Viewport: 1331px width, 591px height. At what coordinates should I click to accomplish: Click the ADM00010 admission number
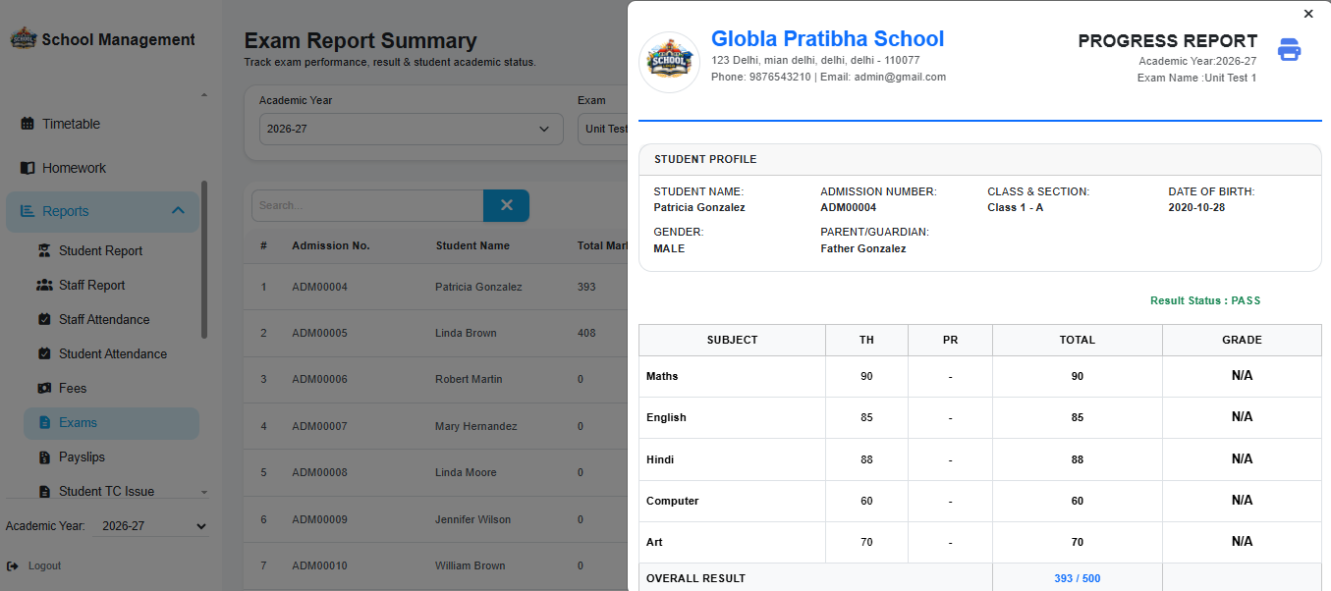pos(319,565)
